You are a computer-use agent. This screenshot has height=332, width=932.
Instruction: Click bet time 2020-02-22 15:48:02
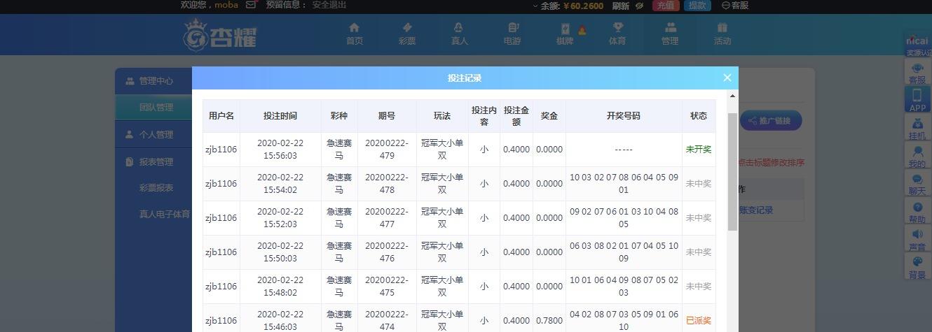280,287
